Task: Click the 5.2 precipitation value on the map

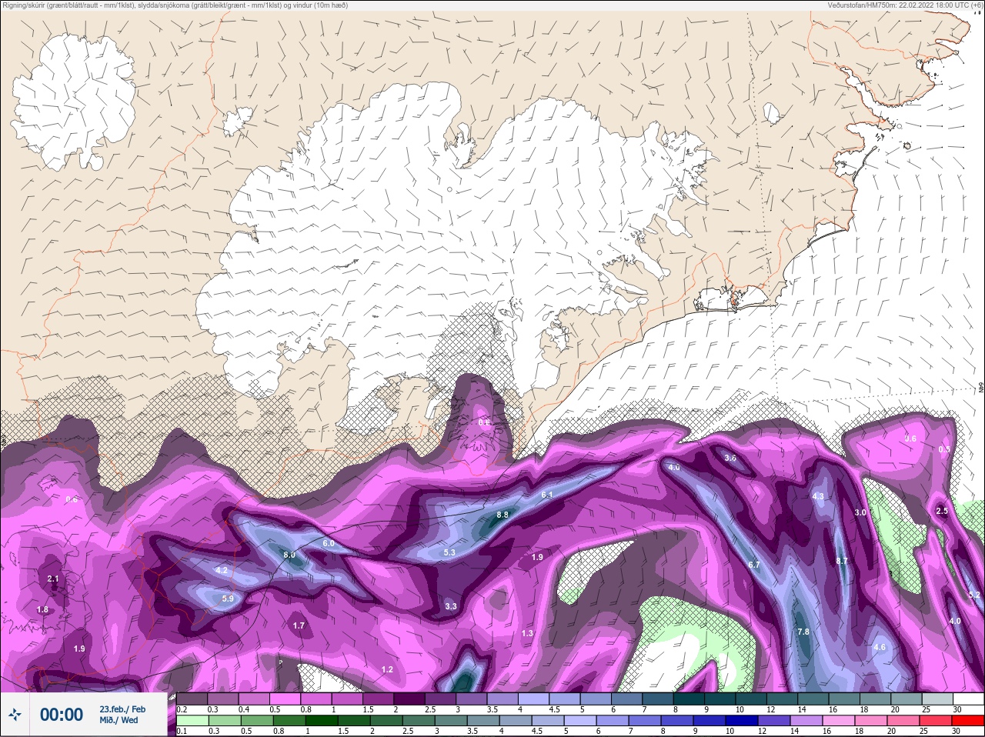Action: coord(974,595)
